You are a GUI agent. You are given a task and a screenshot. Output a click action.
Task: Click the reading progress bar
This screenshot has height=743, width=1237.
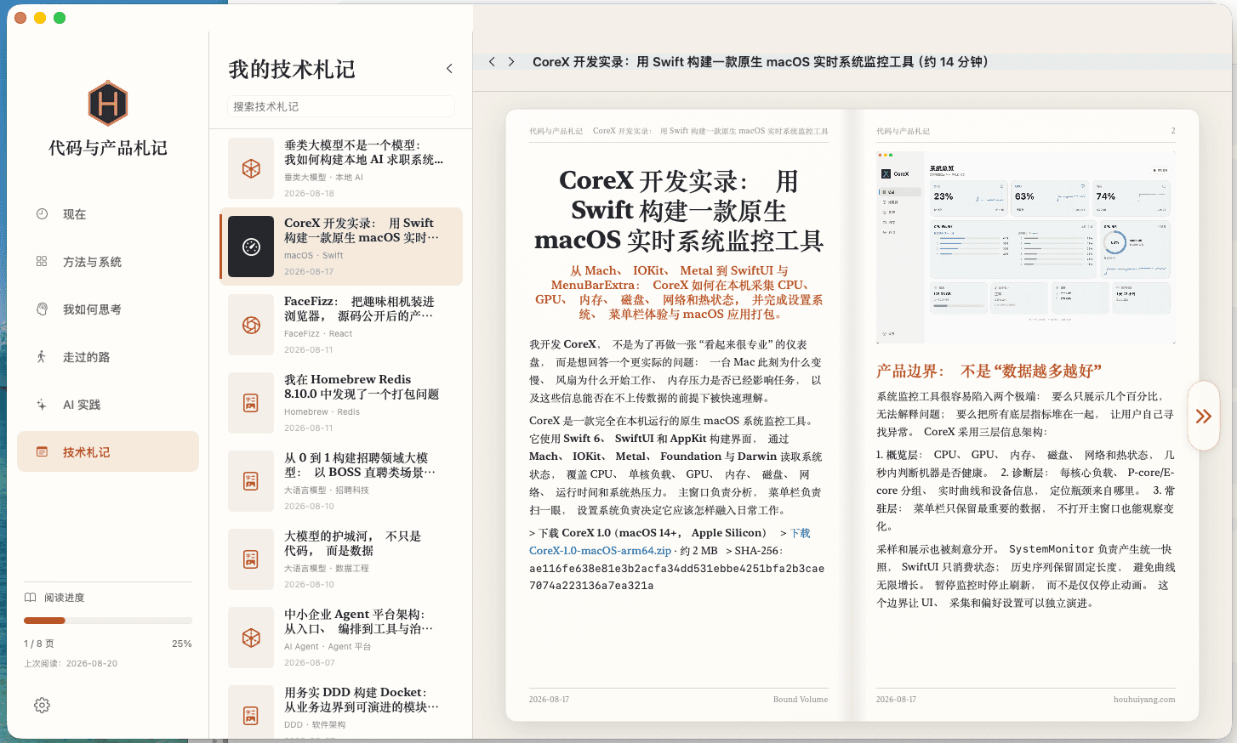pyautogui.click(x=108, y=621)
